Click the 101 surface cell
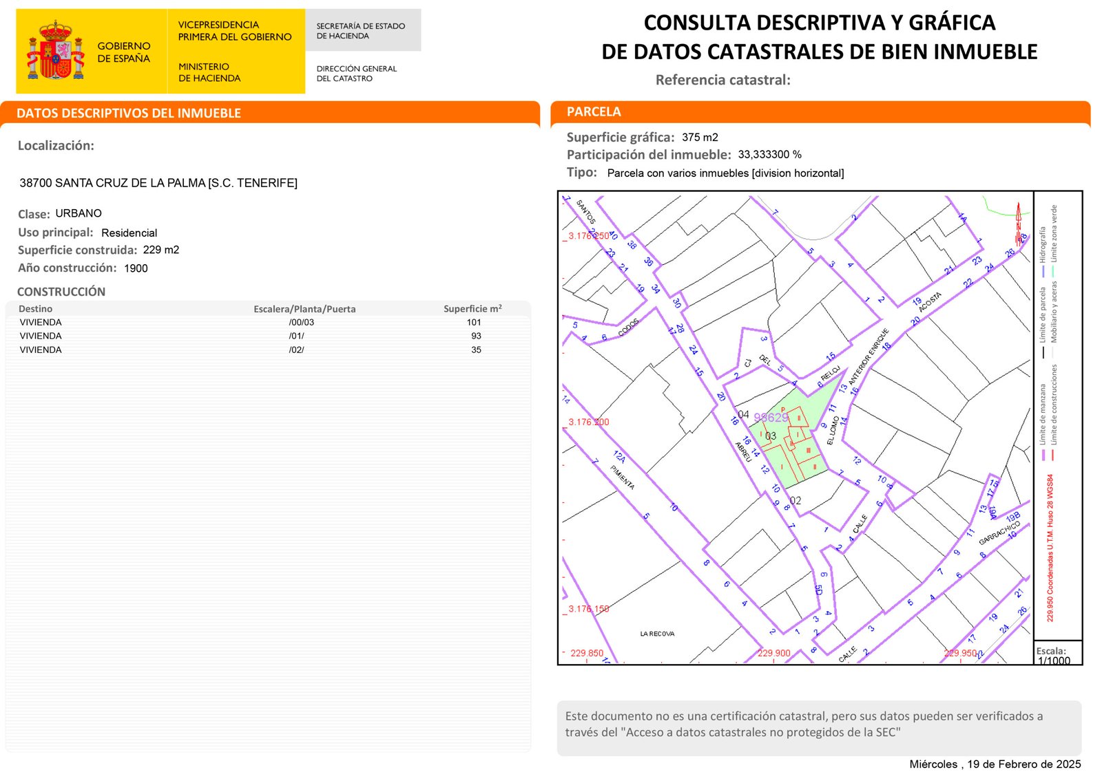 click(x=474, y=322)
